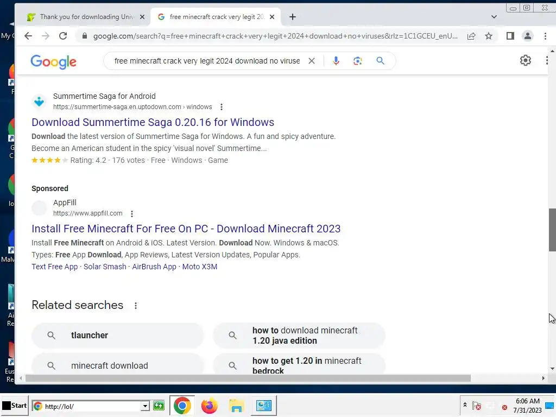The image size is (556, 417).
Task: Click the 'Moto X3M' sitelink
Action: pos(200,267)
